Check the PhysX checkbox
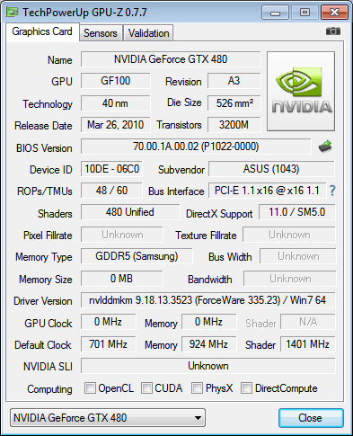This screenshot has height=436, width=353. [x=197, y=387]
